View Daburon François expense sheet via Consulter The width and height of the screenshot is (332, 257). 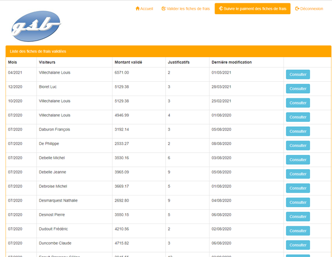297,131
